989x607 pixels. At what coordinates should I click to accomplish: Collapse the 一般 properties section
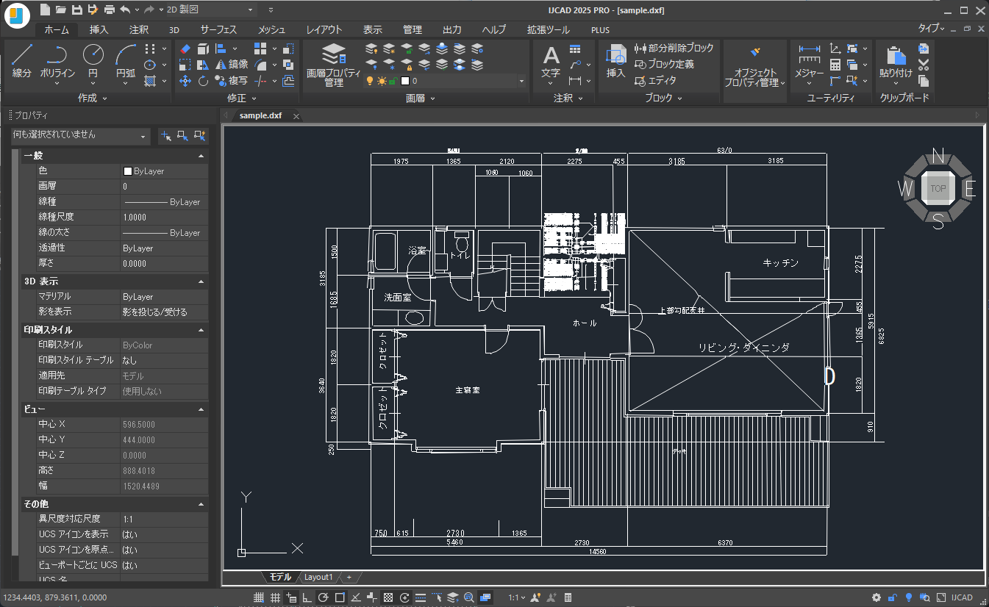click(201, 156)
